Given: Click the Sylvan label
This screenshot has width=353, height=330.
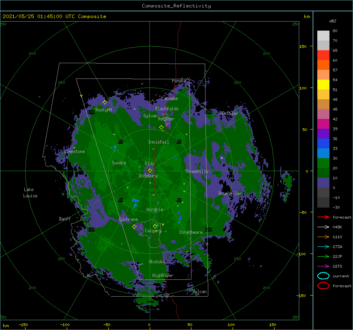Looking at the screenshot, I should 150,116.
